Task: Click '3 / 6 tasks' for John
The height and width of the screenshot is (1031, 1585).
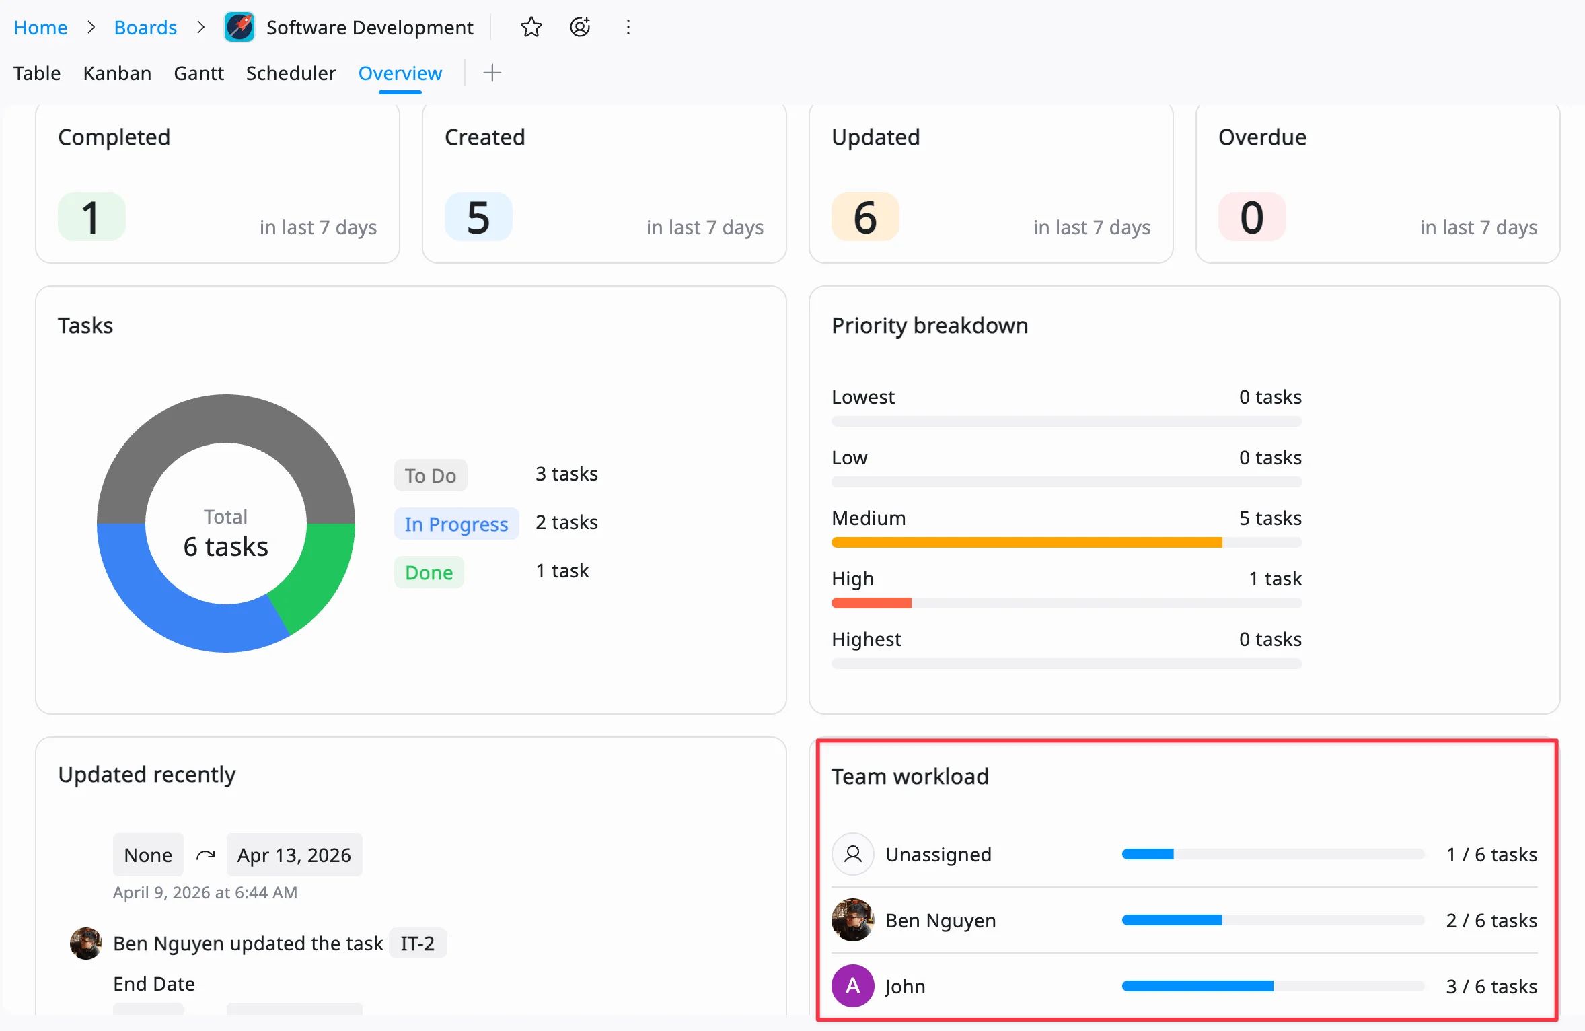Action: point(1491,987)
